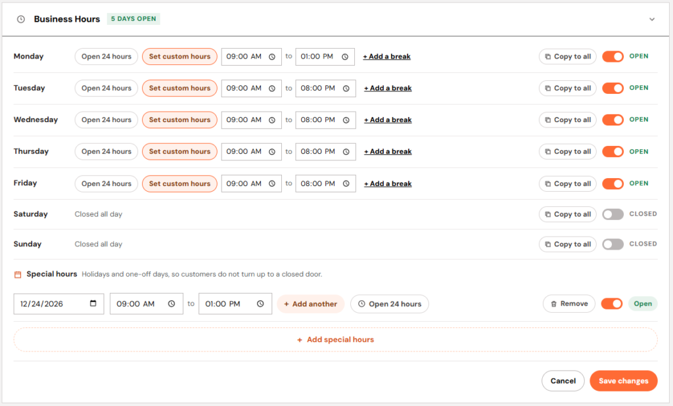The height and width of the screenshot is (406, 673).
Task: Turn off the Tuesday open toggle
Action: click(613, 88)
